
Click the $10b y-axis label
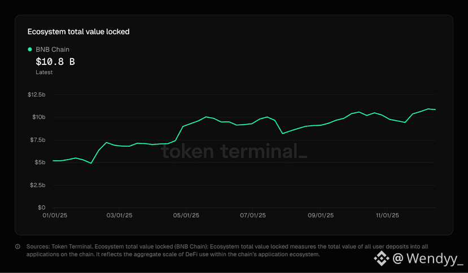pos(38,117)
